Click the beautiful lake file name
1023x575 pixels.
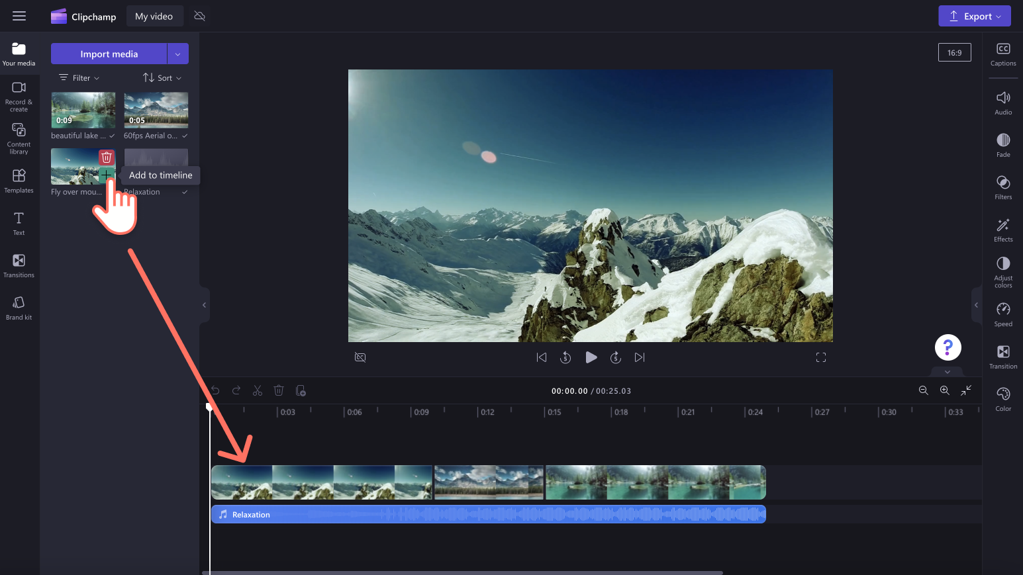(78, 136)
